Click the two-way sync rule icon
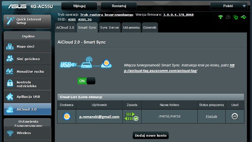The height and width of the screenshot is (142, 252). [x=131, y=116]
